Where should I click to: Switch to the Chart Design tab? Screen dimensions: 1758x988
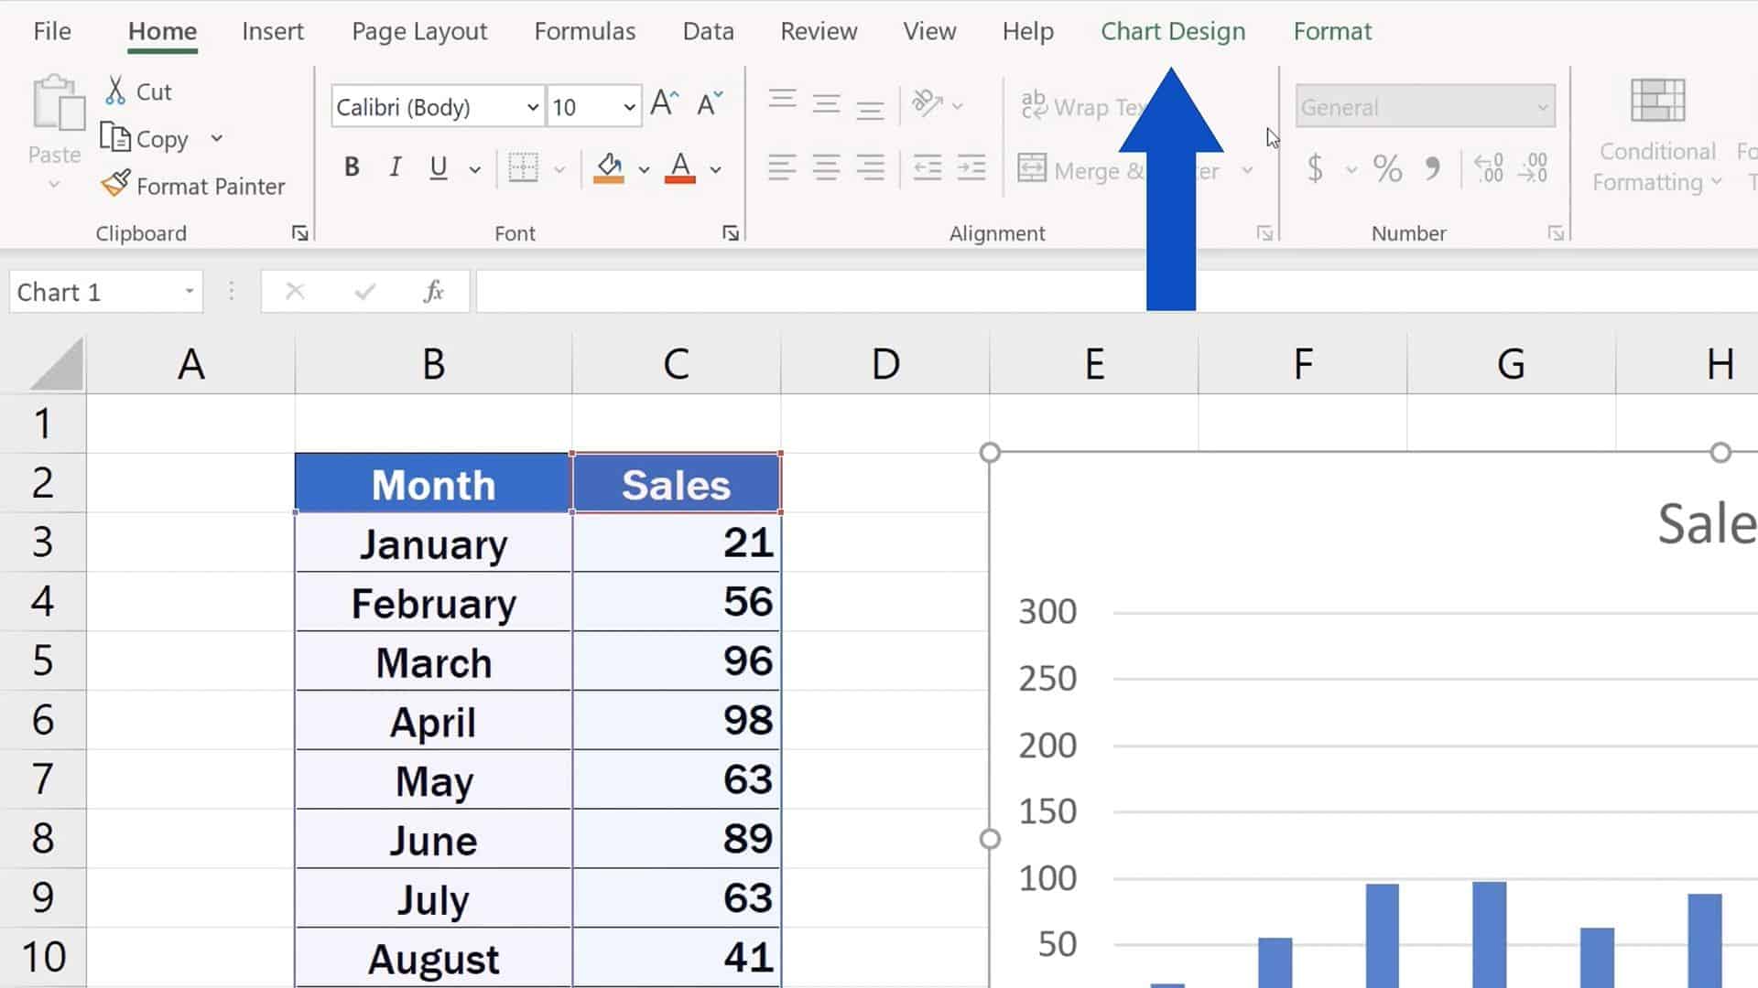click(1173, 30)
